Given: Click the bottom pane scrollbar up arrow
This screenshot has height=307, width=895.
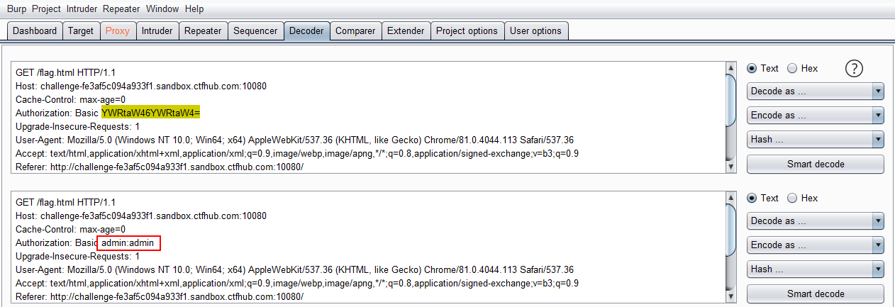Looking at the screenshot, I should click(730, 197).
